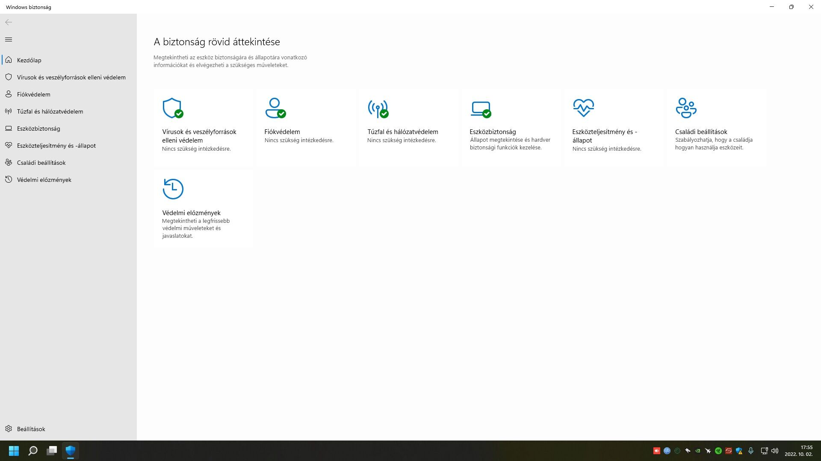Open the Vírusok és veszélyforrások elleni védelem tile title
Viewport: 821px width, 461px height.
(199, 136)
